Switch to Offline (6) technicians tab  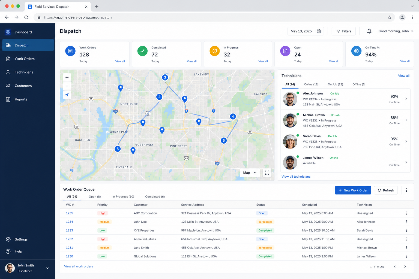(x=359, y=84)
